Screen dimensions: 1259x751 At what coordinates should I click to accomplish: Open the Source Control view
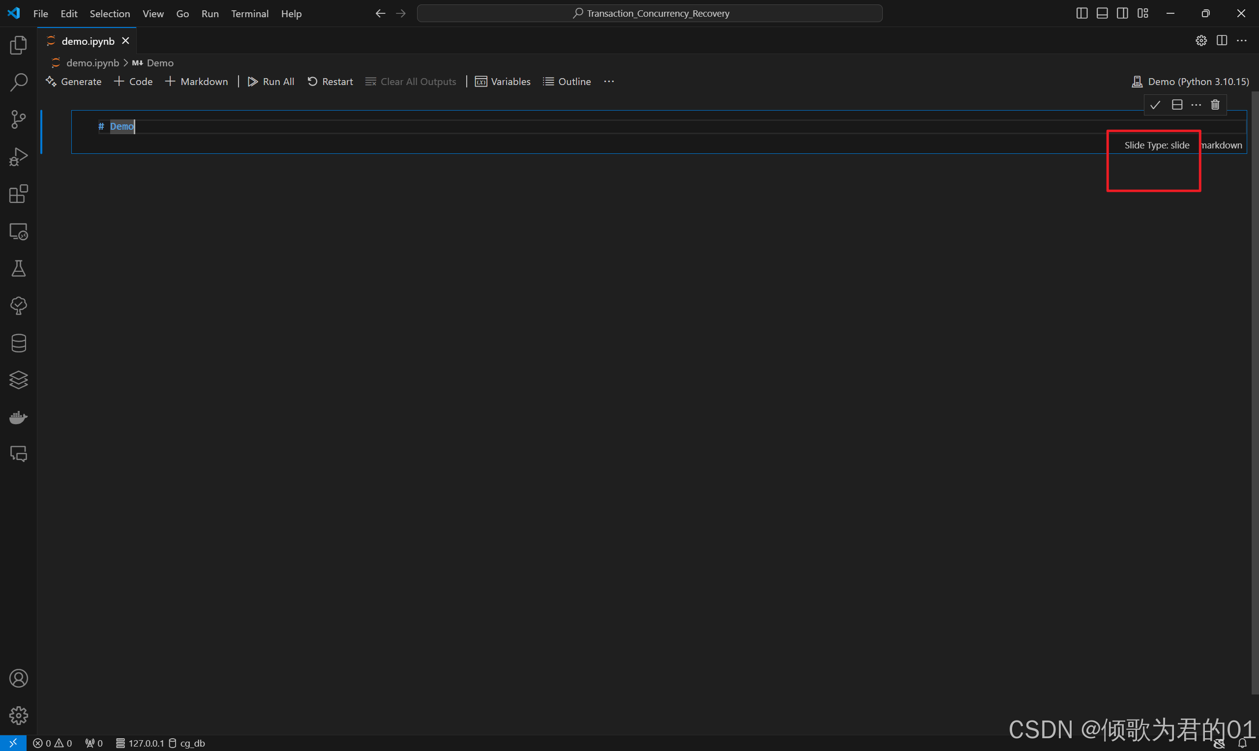pos(18,119)
